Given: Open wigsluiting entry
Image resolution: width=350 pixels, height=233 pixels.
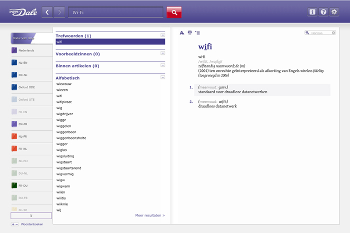Looking at the screenshot, I should (x=65, y=156).
